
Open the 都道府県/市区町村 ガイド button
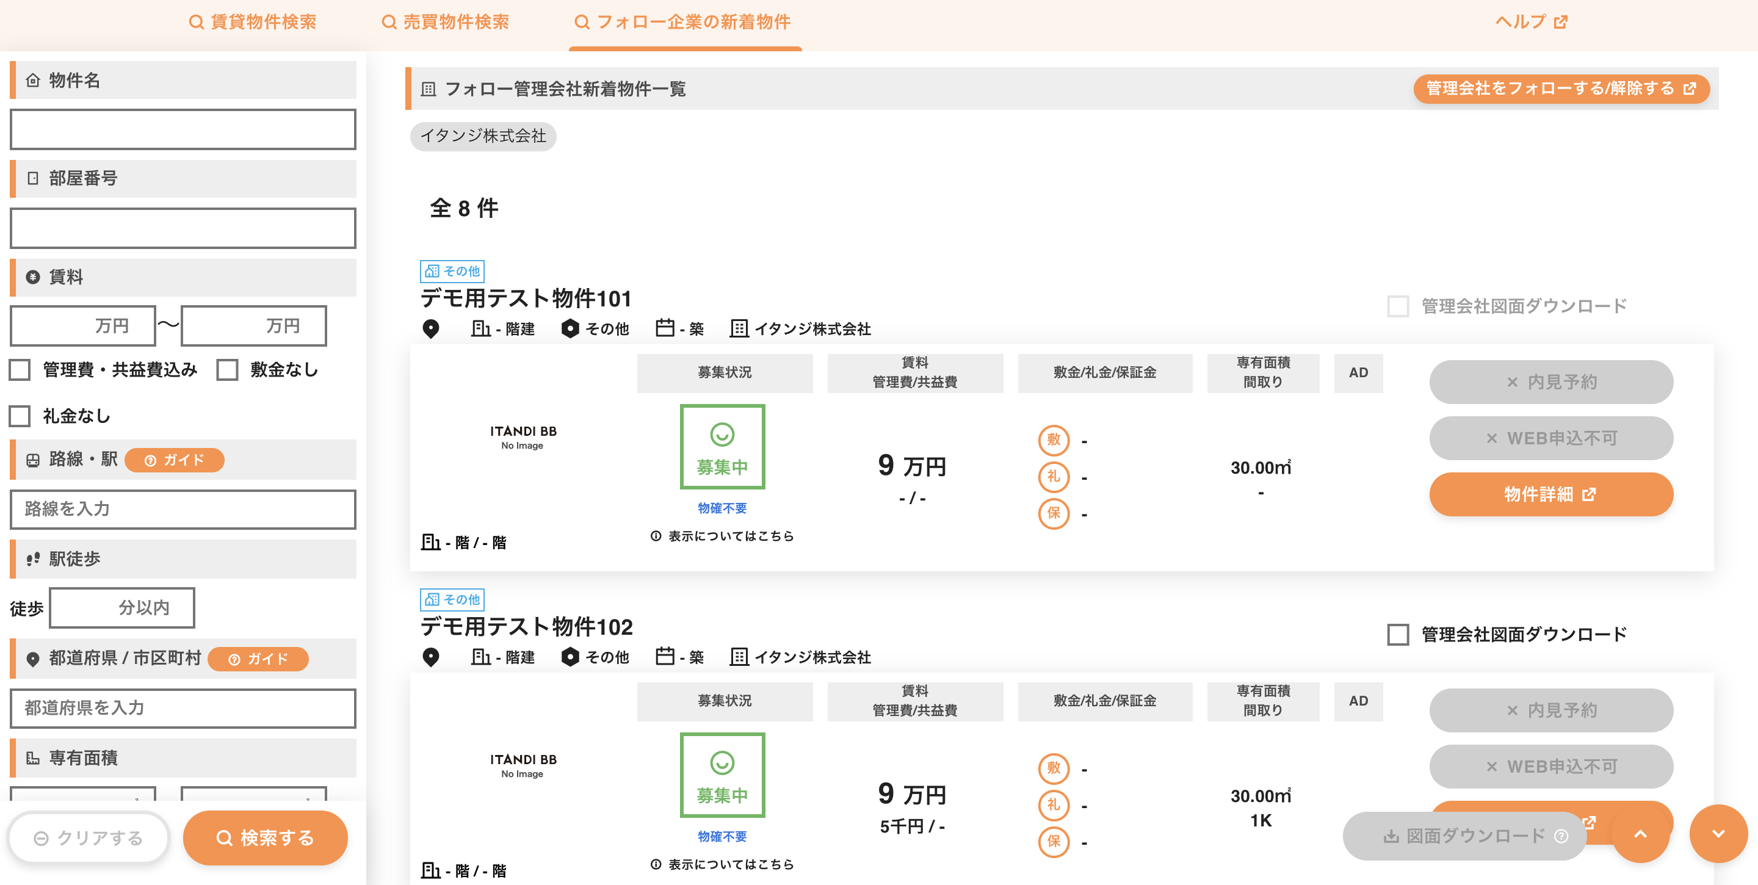coord(258,659)
